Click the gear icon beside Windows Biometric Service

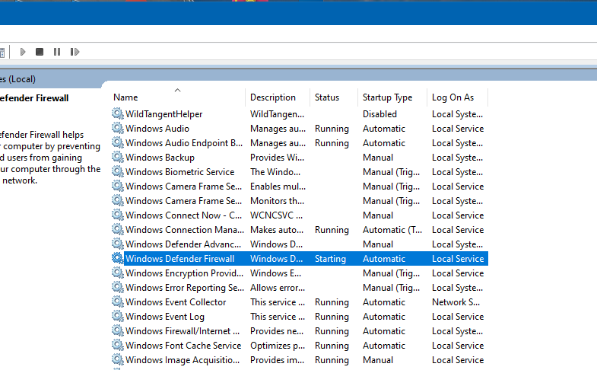[x=118, y=171]
